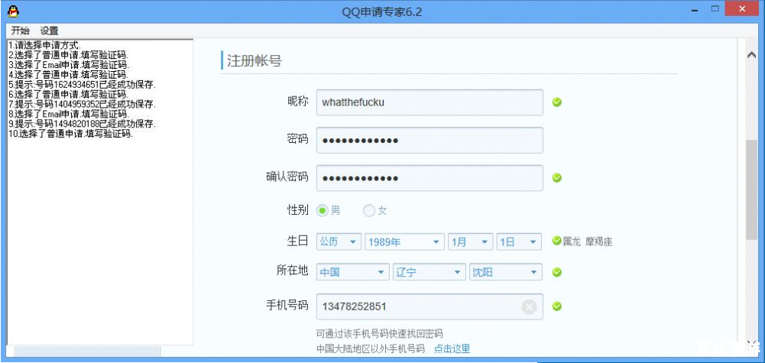Open the 1日 birth day dropdown
Screen dimensions: 765x363
point(519,242)
